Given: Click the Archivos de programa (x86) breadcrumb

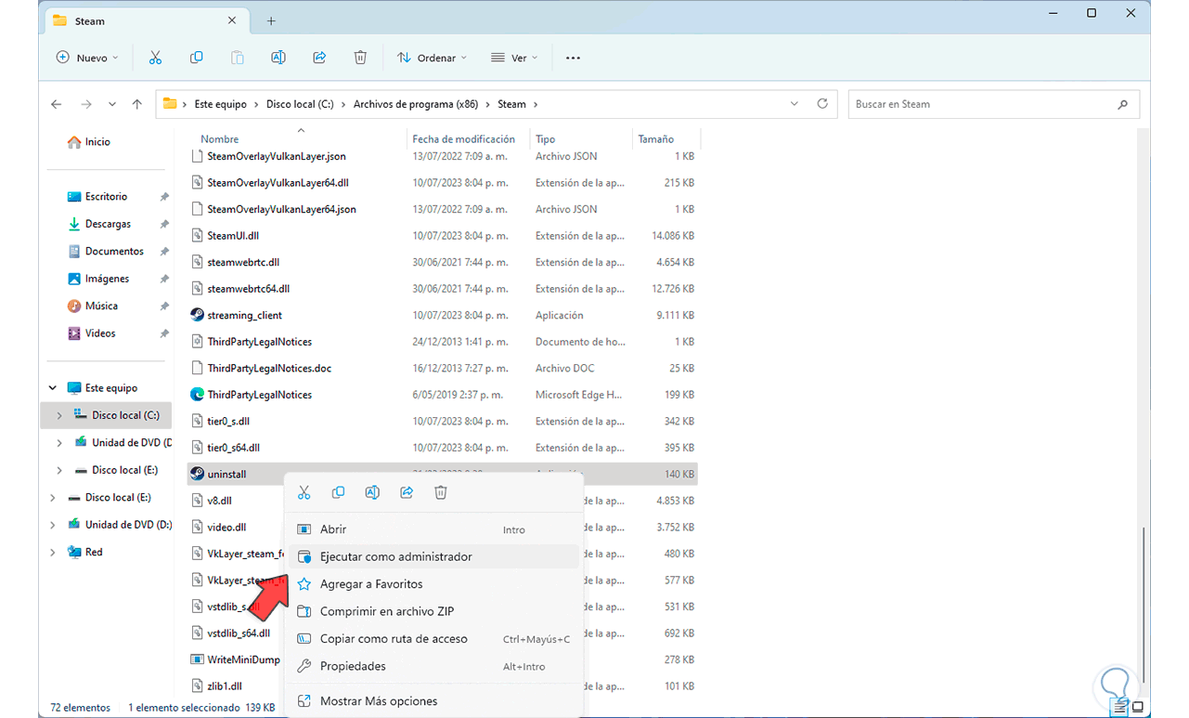Looking at the screenshot, I should pos(416,104).
